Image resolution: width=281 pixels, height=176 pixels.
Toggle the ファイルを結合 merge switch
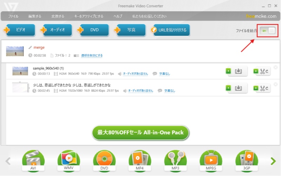pos(268,31)
